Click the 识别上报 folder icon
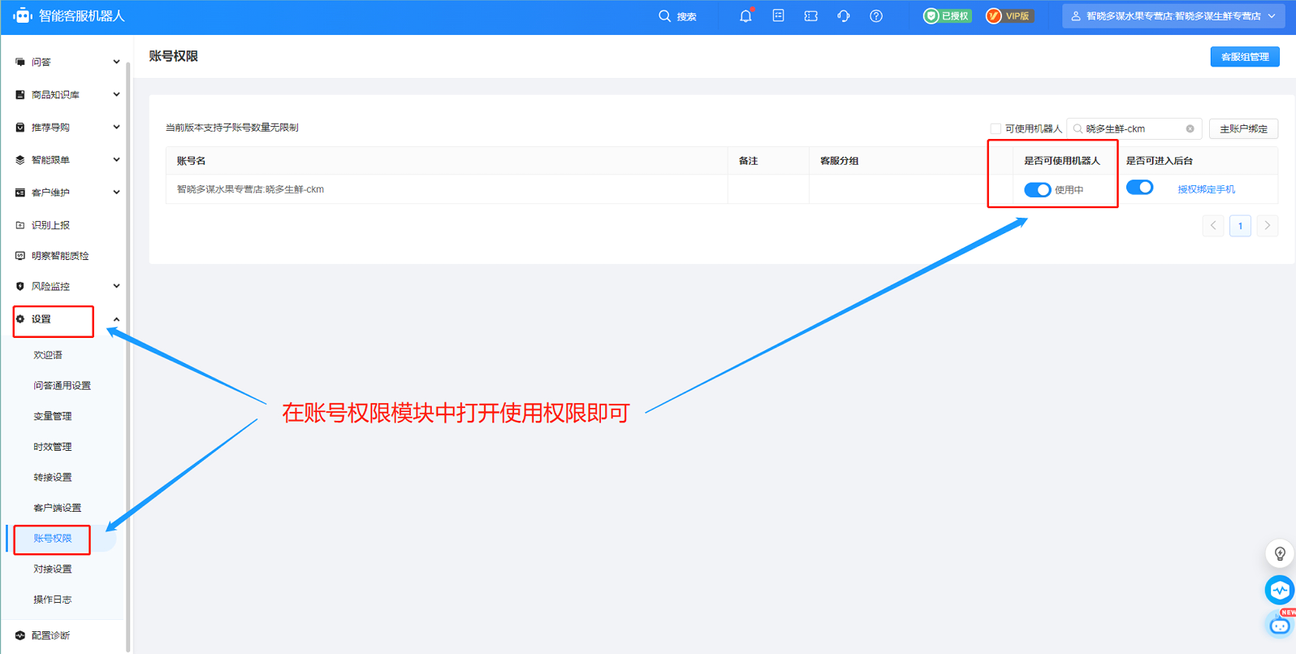Screen dimensions: 1296x654 (x=20, y=225)
